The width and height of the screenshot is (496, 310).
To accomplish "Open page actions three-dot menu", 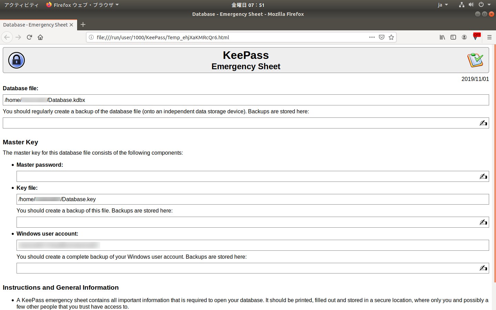I will [x=372, y=37].
